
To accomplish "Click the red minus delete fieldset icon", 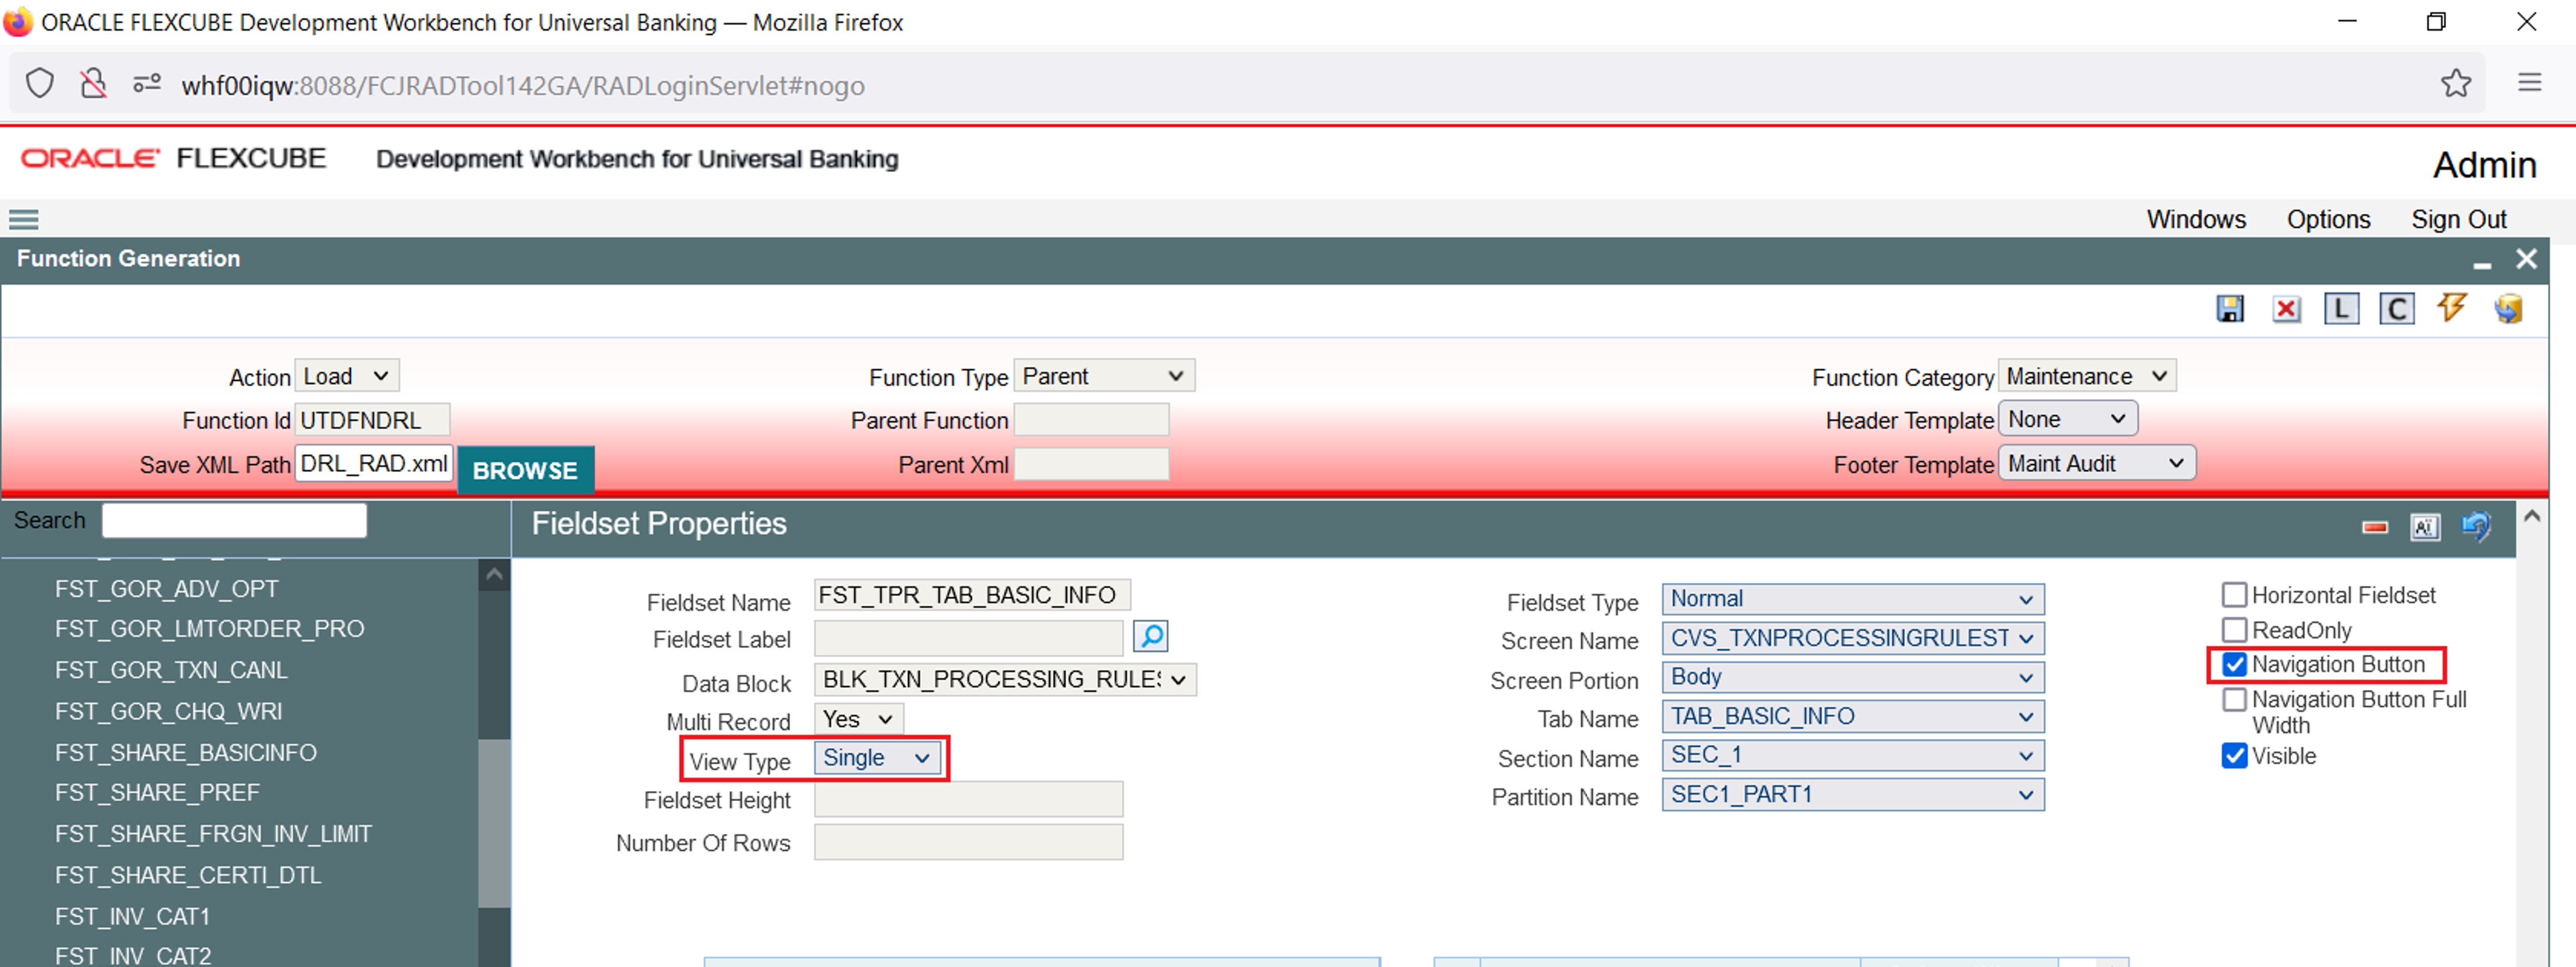I will (x=2374, y=526).
